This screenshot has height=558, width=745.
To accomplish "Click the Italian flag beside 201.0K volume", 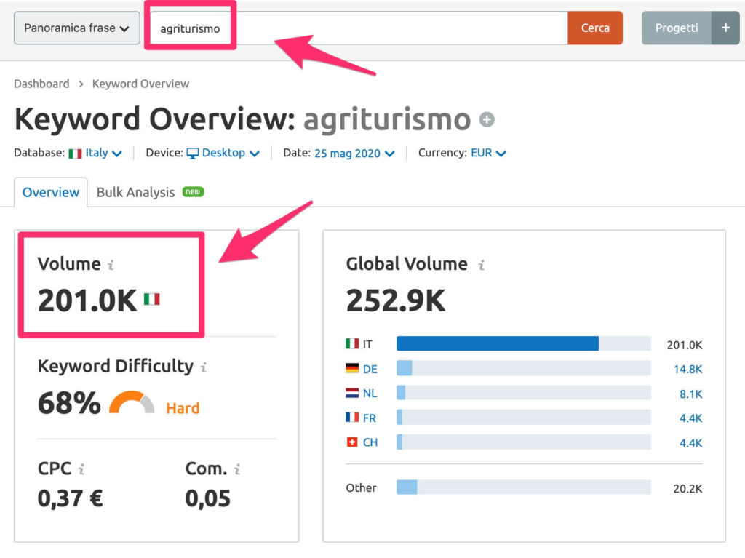I will tap(152, 299).
